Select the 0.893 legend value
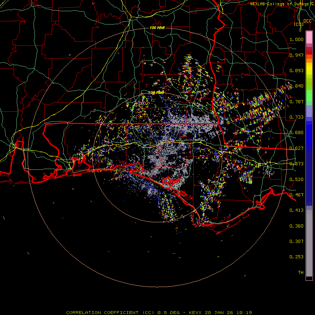 [x=296, y=70]
